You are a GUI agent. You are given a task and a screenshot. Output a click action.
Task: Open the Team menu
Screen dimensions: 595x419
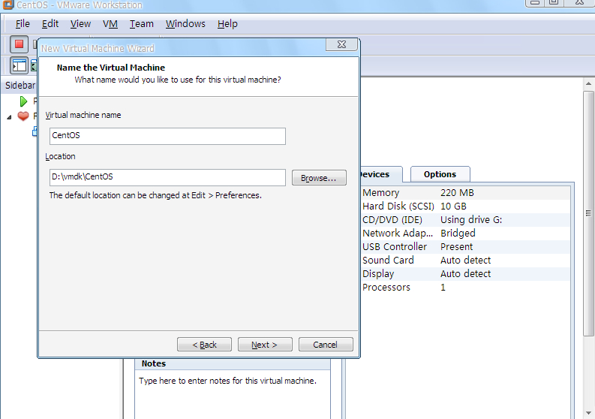click(x=142, y=23)
